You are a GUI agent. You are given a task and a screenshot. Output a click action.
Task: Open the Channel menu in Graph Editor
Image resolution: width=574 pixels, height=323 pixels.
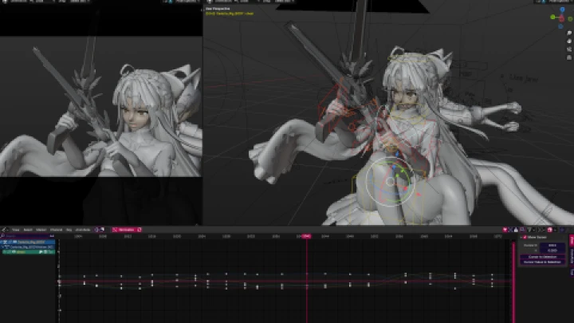pyautogui.click(x=56, y=230)
